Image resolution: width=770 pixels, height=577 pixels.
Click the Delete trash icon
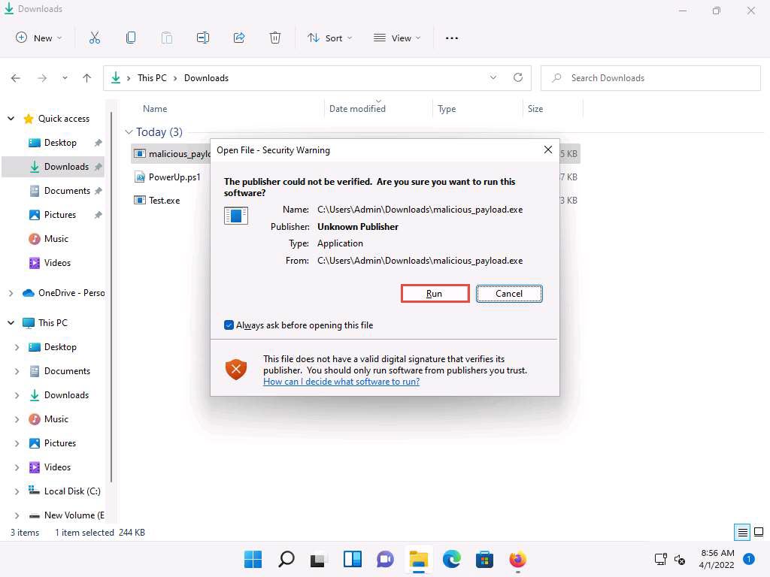[275, 38]
